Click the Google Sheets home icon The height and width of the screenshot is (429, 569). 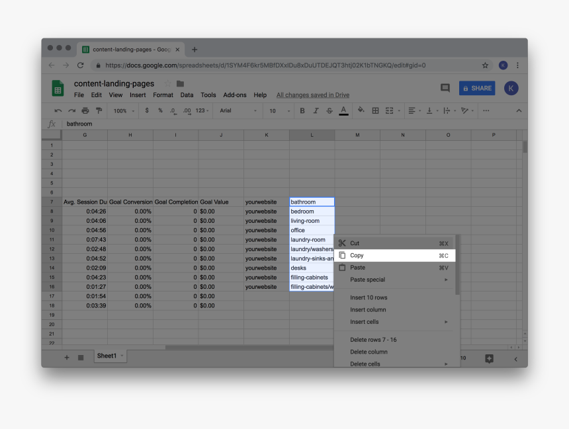coord(58,88)
